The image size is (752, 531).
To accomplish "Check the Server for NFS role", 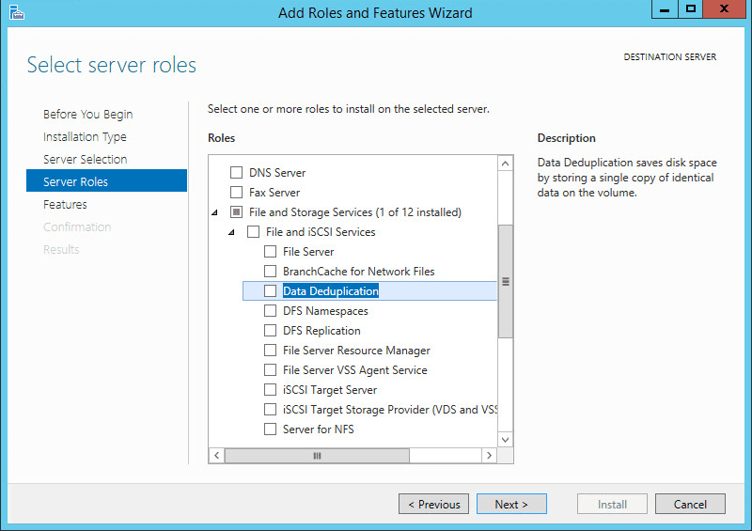I will 271,429.
